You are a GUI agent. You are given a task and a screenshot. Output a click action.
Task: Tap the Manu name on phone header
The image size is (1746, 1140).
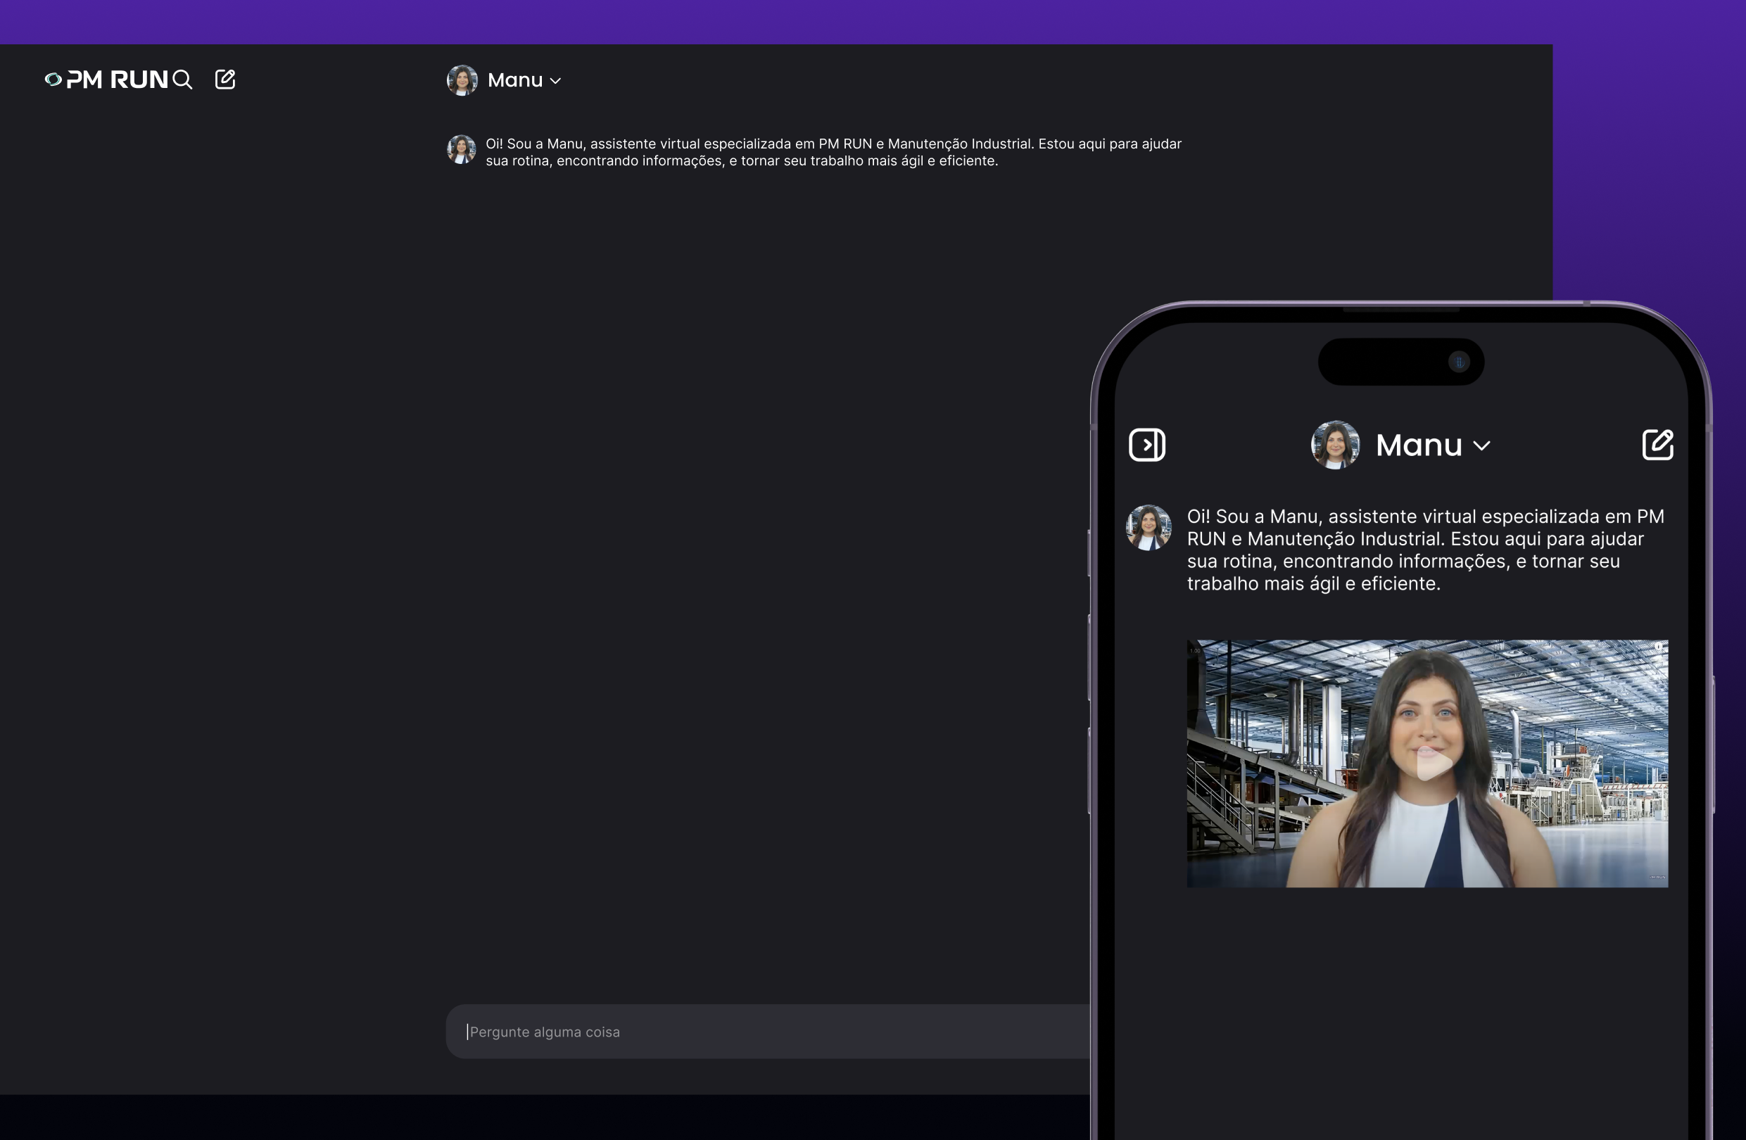(1418, 445)
